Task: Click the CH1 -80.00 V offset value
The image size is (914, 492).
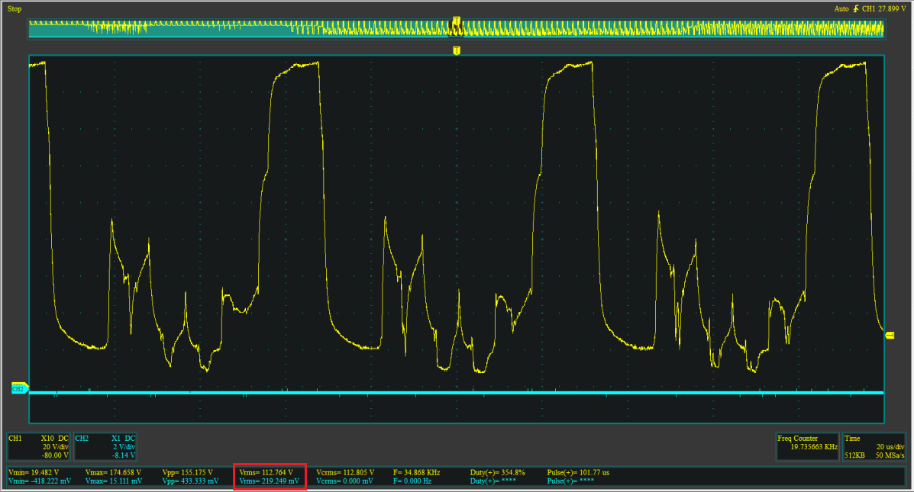Action: [x=55, y=455]
